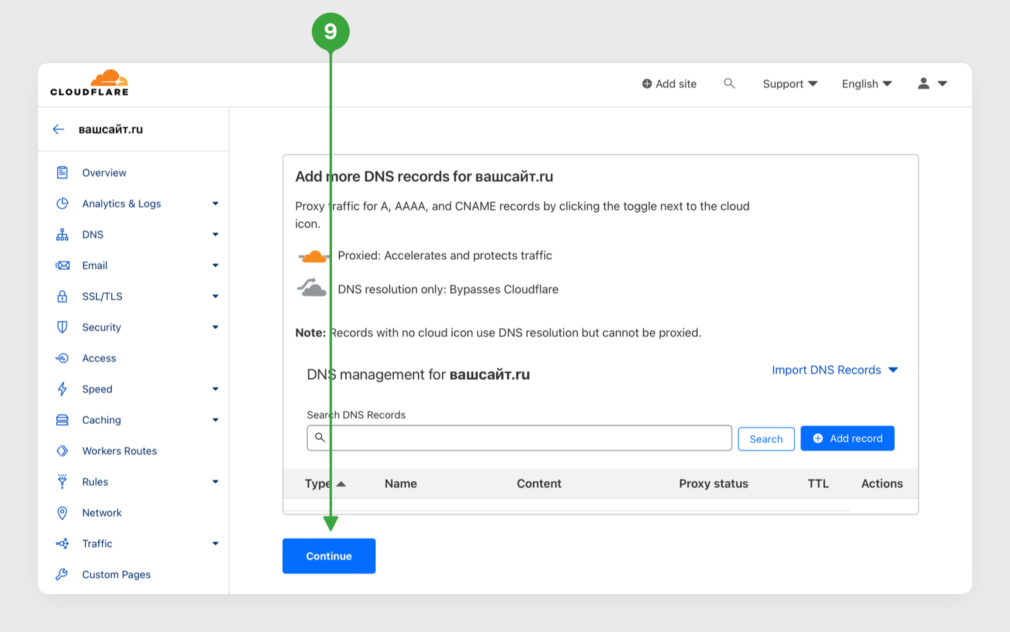Open the Network settings page

click(102, 513)
